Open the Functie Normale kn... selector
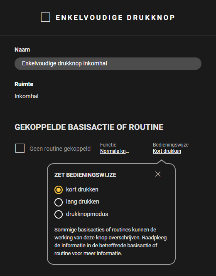The height and width of the screenshot is (276, 216). [x=115, y=151]
